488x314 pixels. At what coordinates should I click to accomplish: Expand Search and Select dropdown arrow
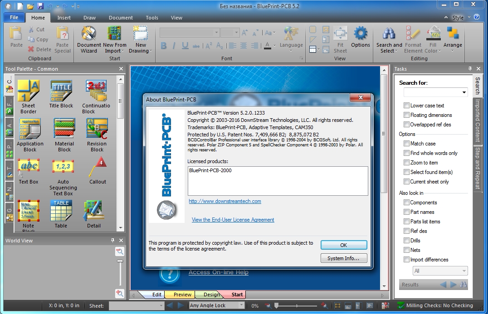pyautogui.click(x=396, y=51)
